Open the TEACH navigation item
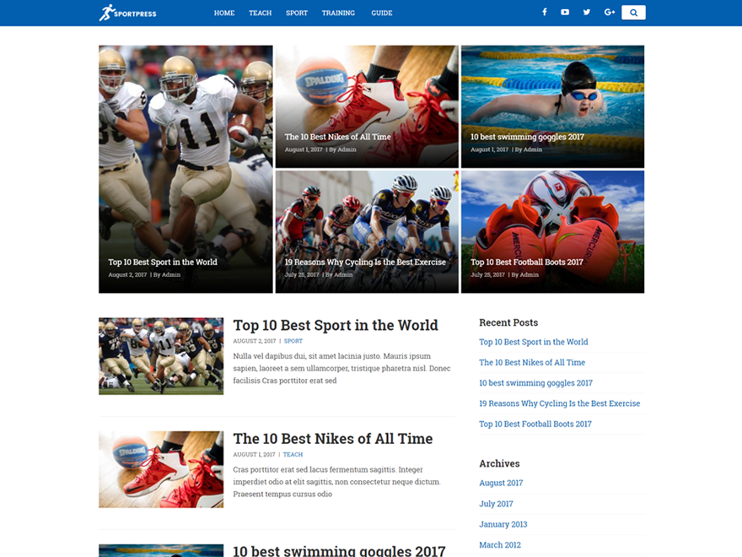The width and height of the screenshot is (742, 557). click(260, 13)
